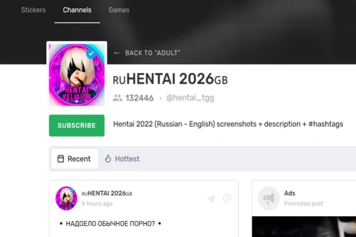Click the post's paper plane share icon

[211, 198]
